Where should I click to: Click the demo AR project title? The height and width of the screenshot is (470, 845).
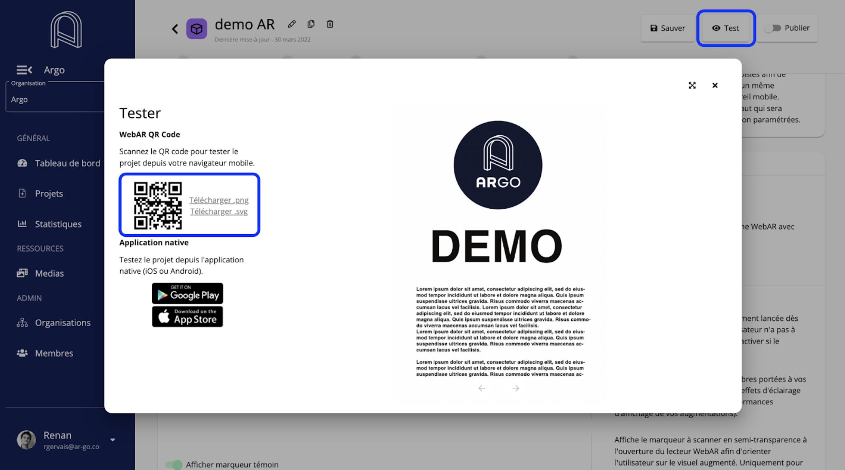click(x=244, y=24)
